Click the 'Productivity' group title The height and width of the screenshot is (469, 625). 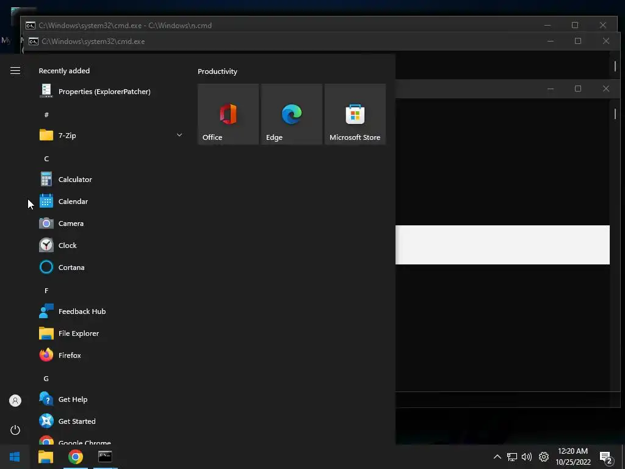(x=217, y=71)
